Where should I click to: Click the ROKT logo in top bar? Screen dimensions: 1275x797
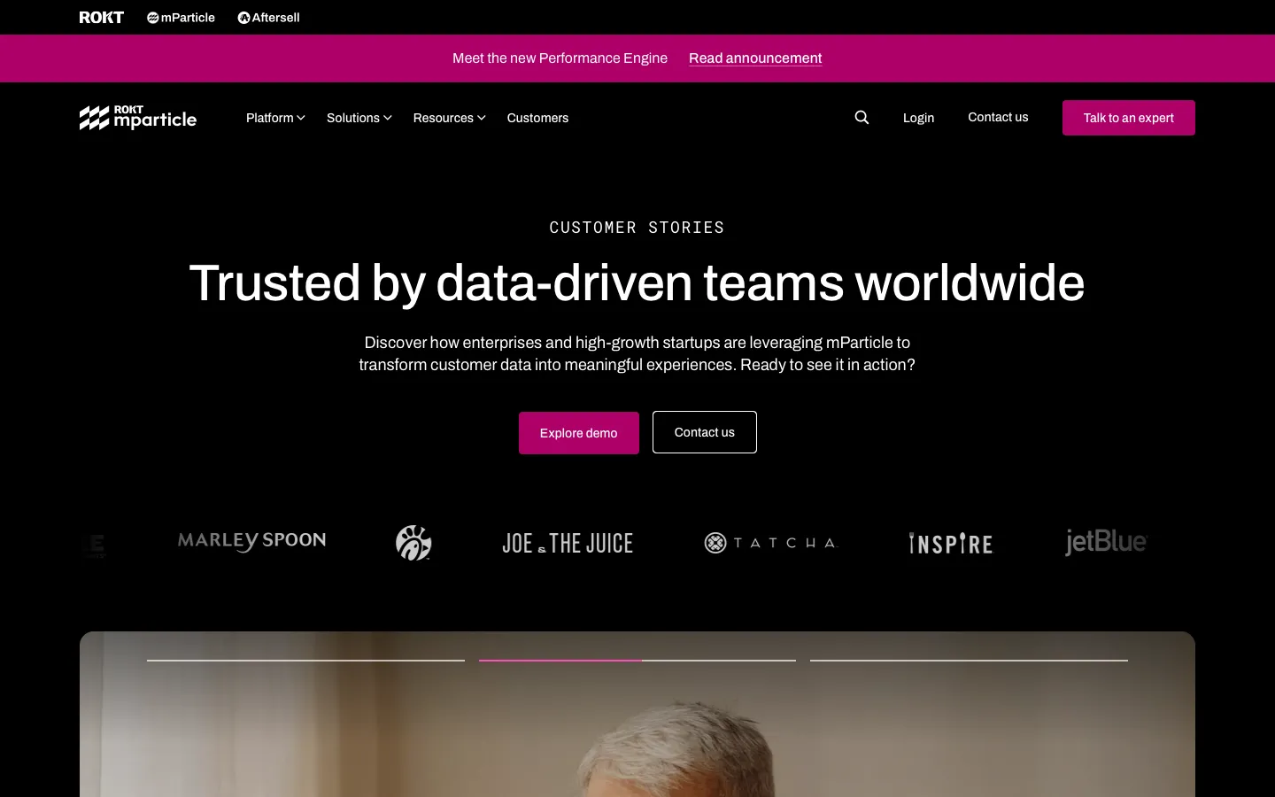102,18
